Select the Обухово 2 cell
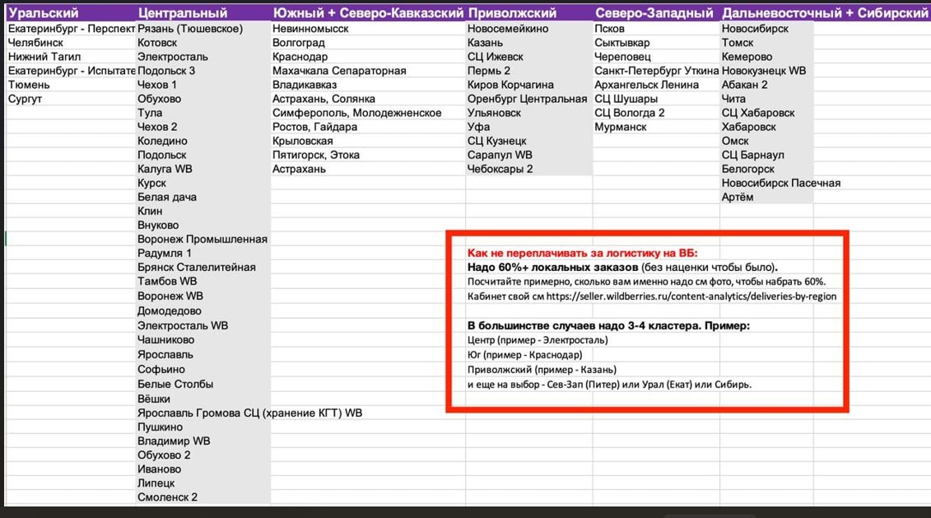931x518 pixels. pyautogui.click(x=203, y=455)
